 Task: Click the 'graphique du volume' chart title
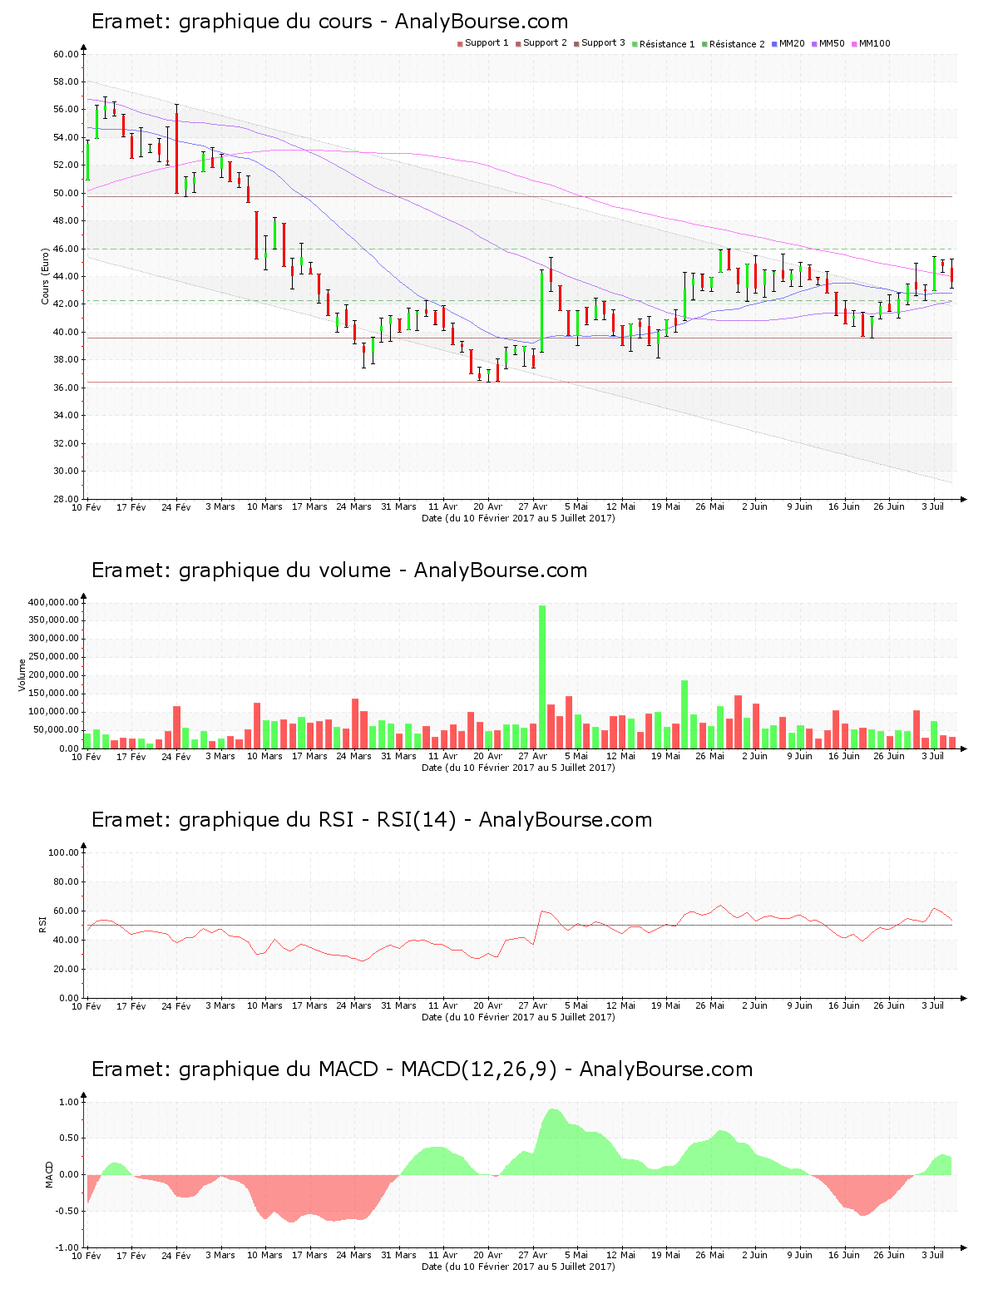click(339, 570)
